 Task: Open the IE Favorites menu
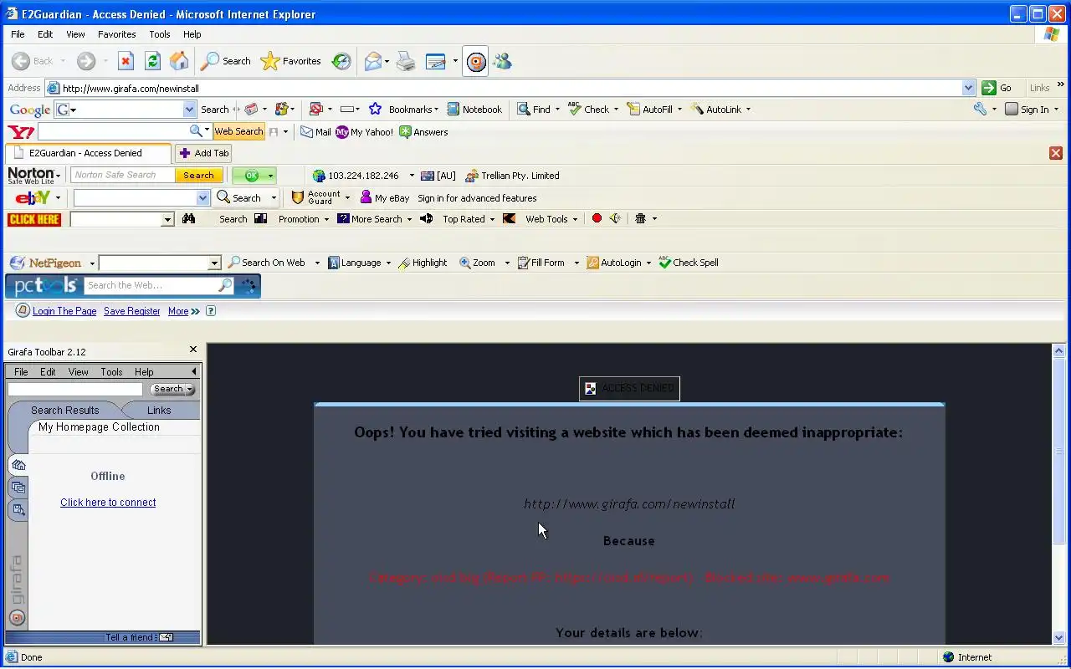tap(116, 34)
